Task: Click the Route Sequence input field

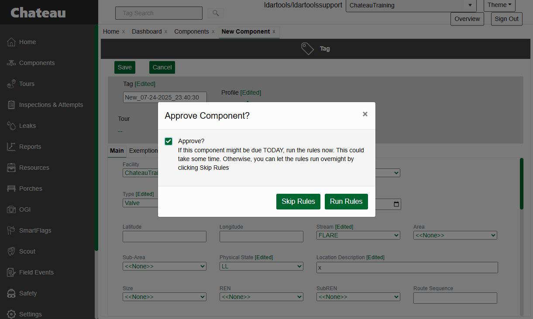Action: pyautogui.click(x=455, y=298)
